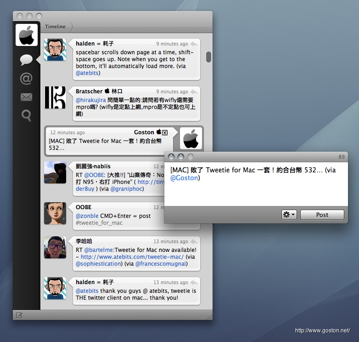Click the compose text field
The image size is (359, 342).
click(256, 184)
